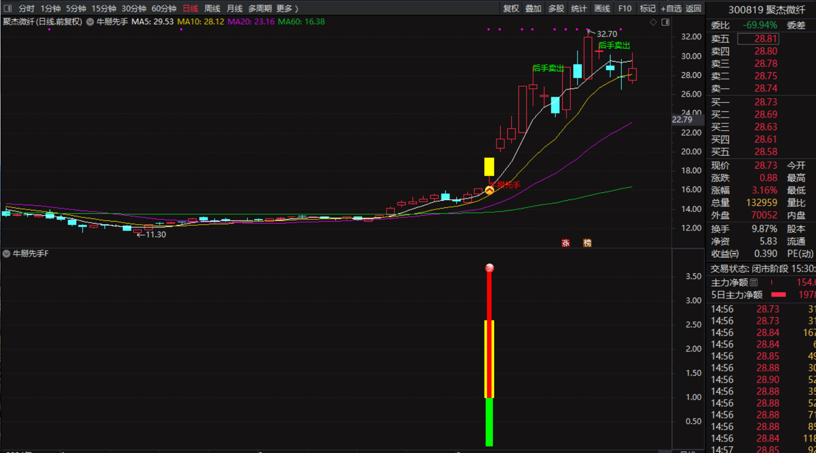816x453 pixels.
Task: Open the 画线 drawing tool
Action: coord(602,8)
